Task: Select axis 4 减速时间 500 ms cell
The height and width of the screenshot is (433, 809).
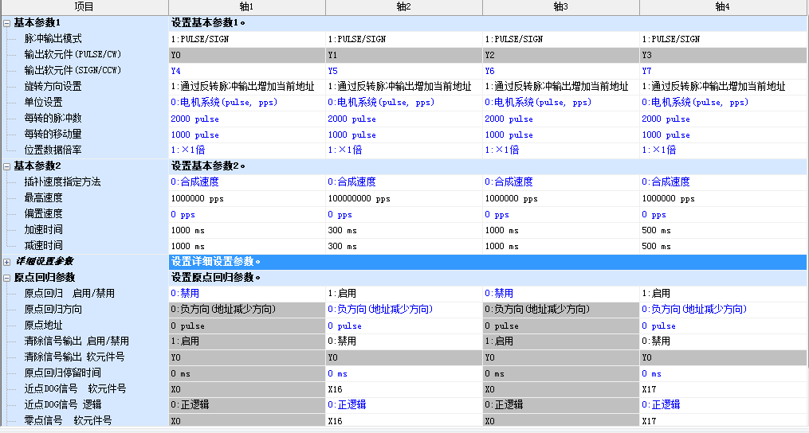Action: 722,246
